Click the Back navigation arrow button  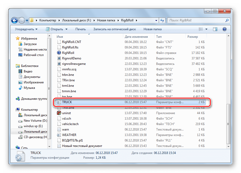point(15,20)
